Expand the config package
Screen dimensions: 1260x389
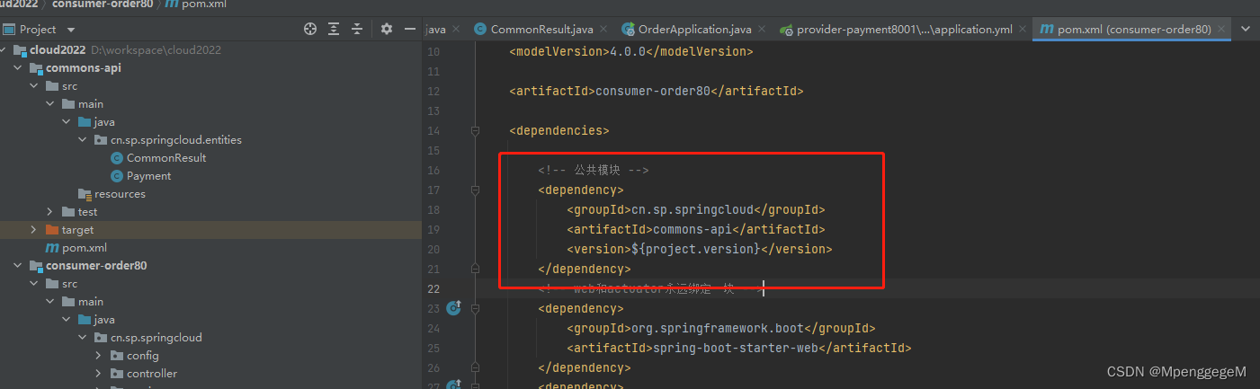pos(99,356)
